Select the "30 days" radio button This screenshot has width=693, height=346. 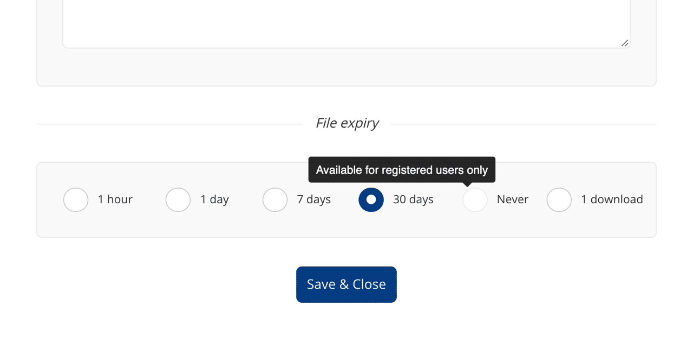coord(371,199)
